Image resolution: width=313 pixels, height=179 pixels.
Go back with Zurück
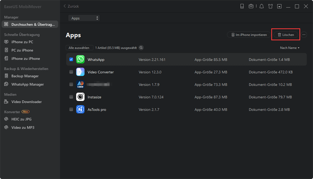71,6
